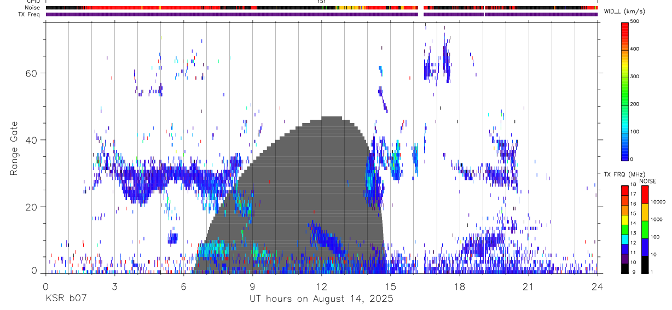Click the 15 MHz tick label
The width and height of the screenshot is (672, 310).
[634, 214]
